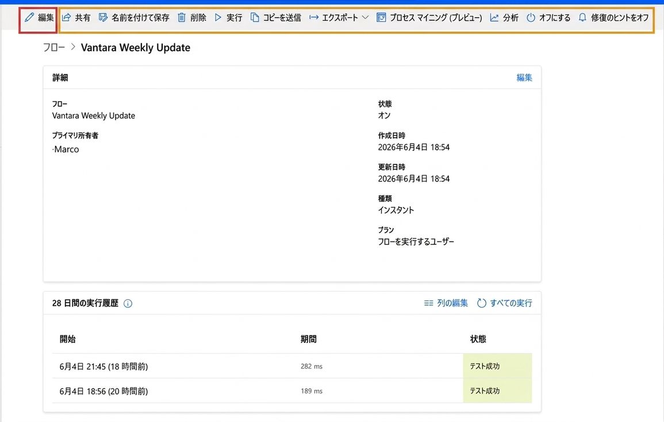Viewport: 664px width, 422px height.
Task: Open the 共有 toolbar label
Action: (x=83, y=17)
